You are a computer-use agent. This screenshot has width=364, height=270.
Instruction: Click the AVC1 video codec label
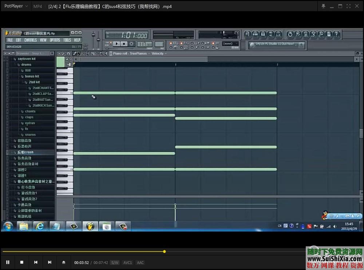pyautogui.click(x=127, y=263)
